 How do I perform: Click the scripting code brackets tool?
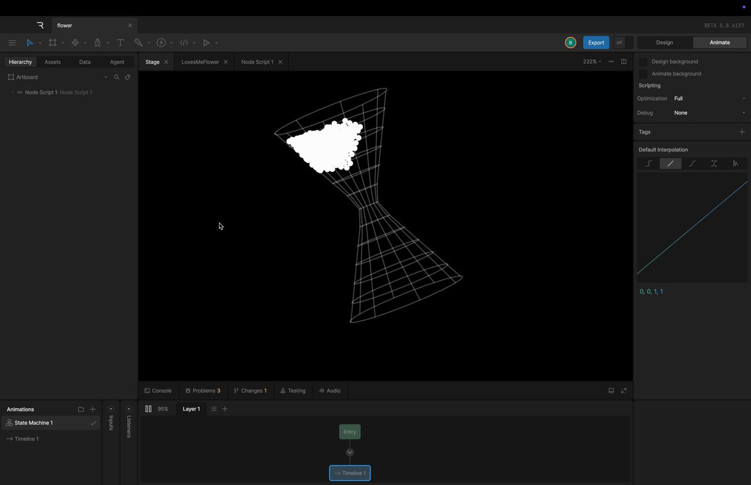(184, 42)
